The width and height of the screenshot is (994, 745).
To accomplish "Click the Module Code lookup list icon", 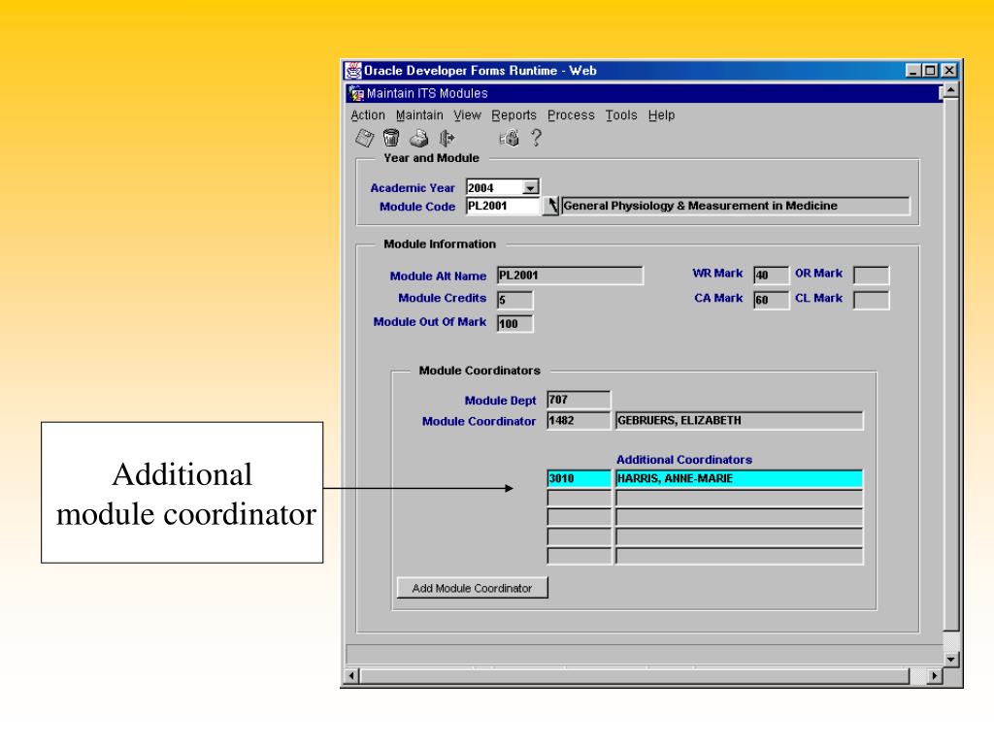I will [x=551, y=206].
